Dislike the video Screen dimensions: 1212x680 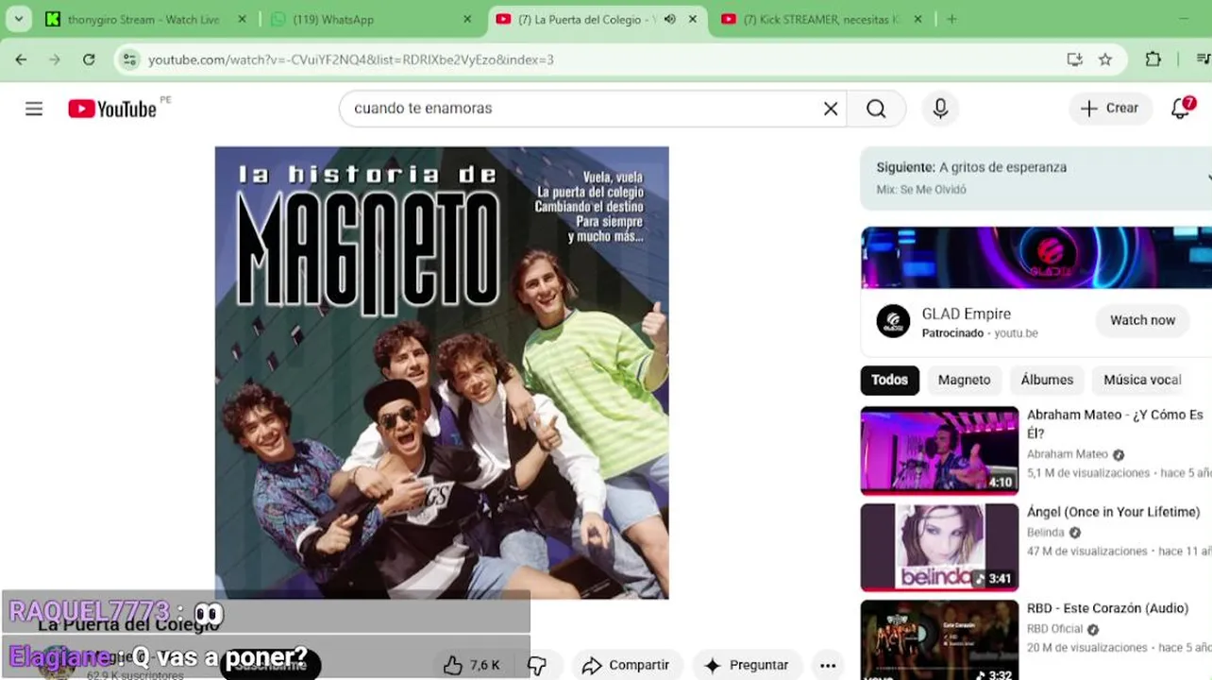(x=537, y=665)
